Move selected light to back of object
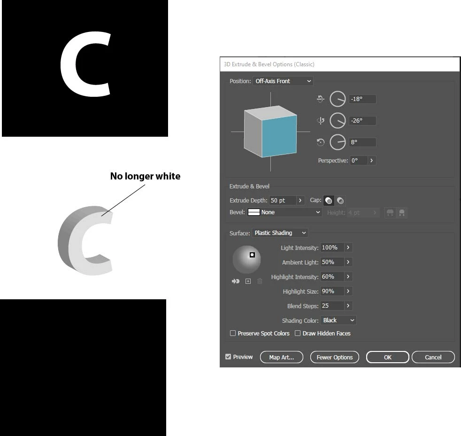This screenshot has width=461, height=436. [236, 281]
